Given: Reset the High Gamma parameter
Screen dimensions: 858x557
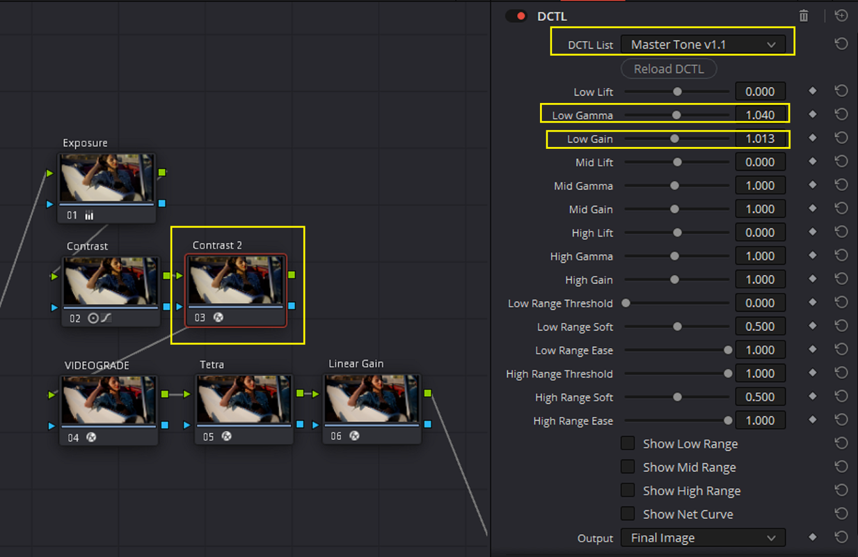Looking at the screenshot, I should (x=841, y=256).
